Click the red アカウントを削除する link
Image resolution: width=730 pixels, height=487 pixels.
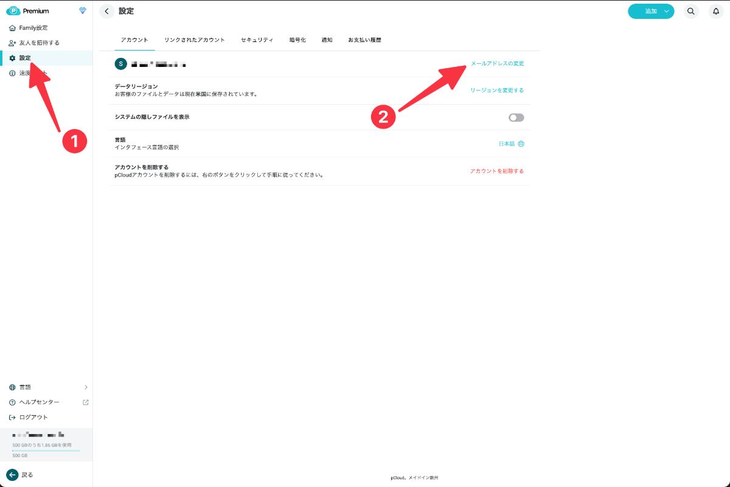click(496, 171)
